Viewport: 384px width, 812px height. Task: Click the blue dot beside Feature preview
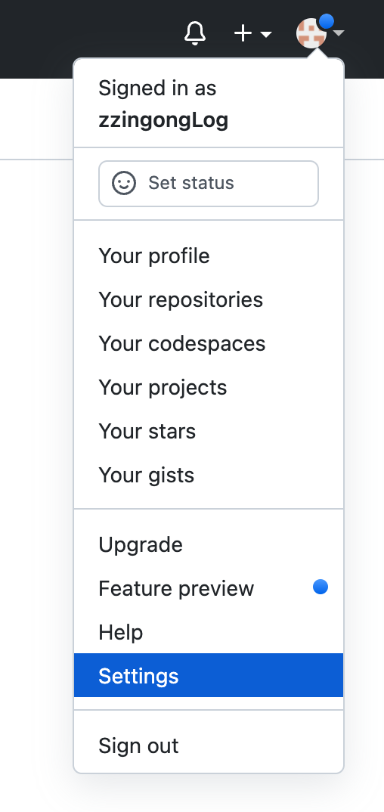pyautogui.click(x=321, y=587)
